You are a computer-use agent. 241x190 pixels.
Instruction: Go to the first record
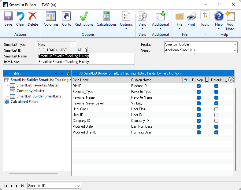click(x=6, y=186)
